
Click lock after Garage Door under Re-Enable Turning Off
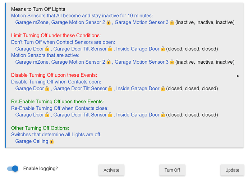pyautogui.click(x=47, y=115)
